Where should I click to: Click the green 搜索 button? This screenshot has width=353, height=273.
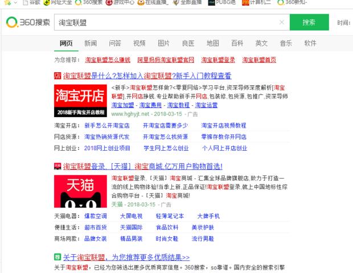point(309,22)
